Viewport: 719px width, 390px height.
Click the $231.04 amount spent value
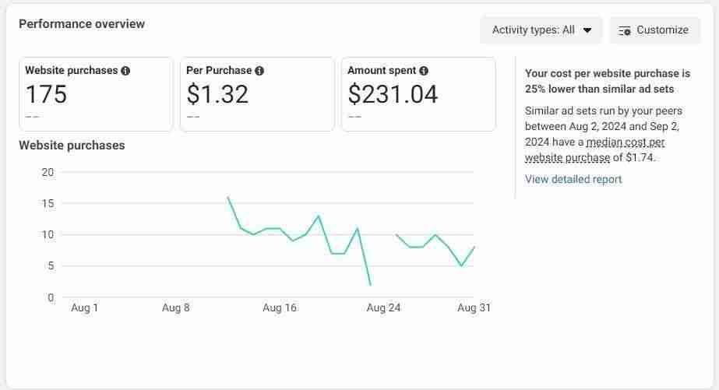tap(393, 95)
